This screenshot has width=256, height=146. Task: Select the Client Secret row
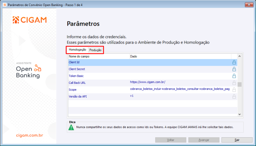tap(153, 69)
